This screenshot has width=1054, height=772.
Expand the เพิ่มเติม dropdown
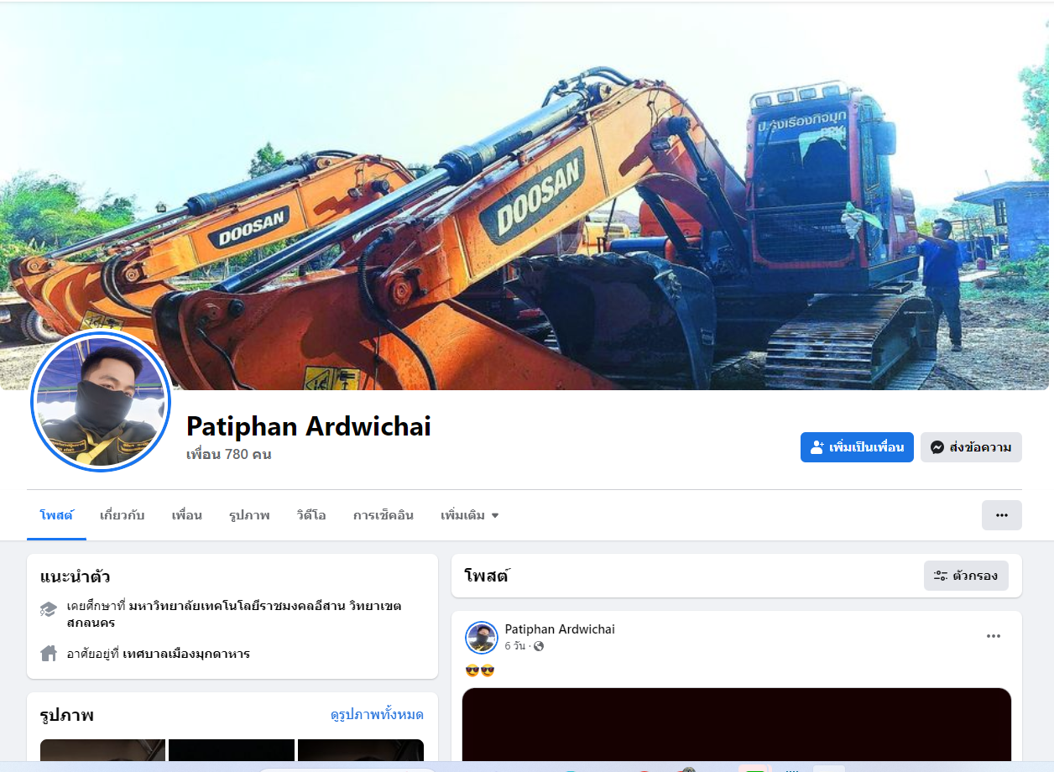pos(470,515)
